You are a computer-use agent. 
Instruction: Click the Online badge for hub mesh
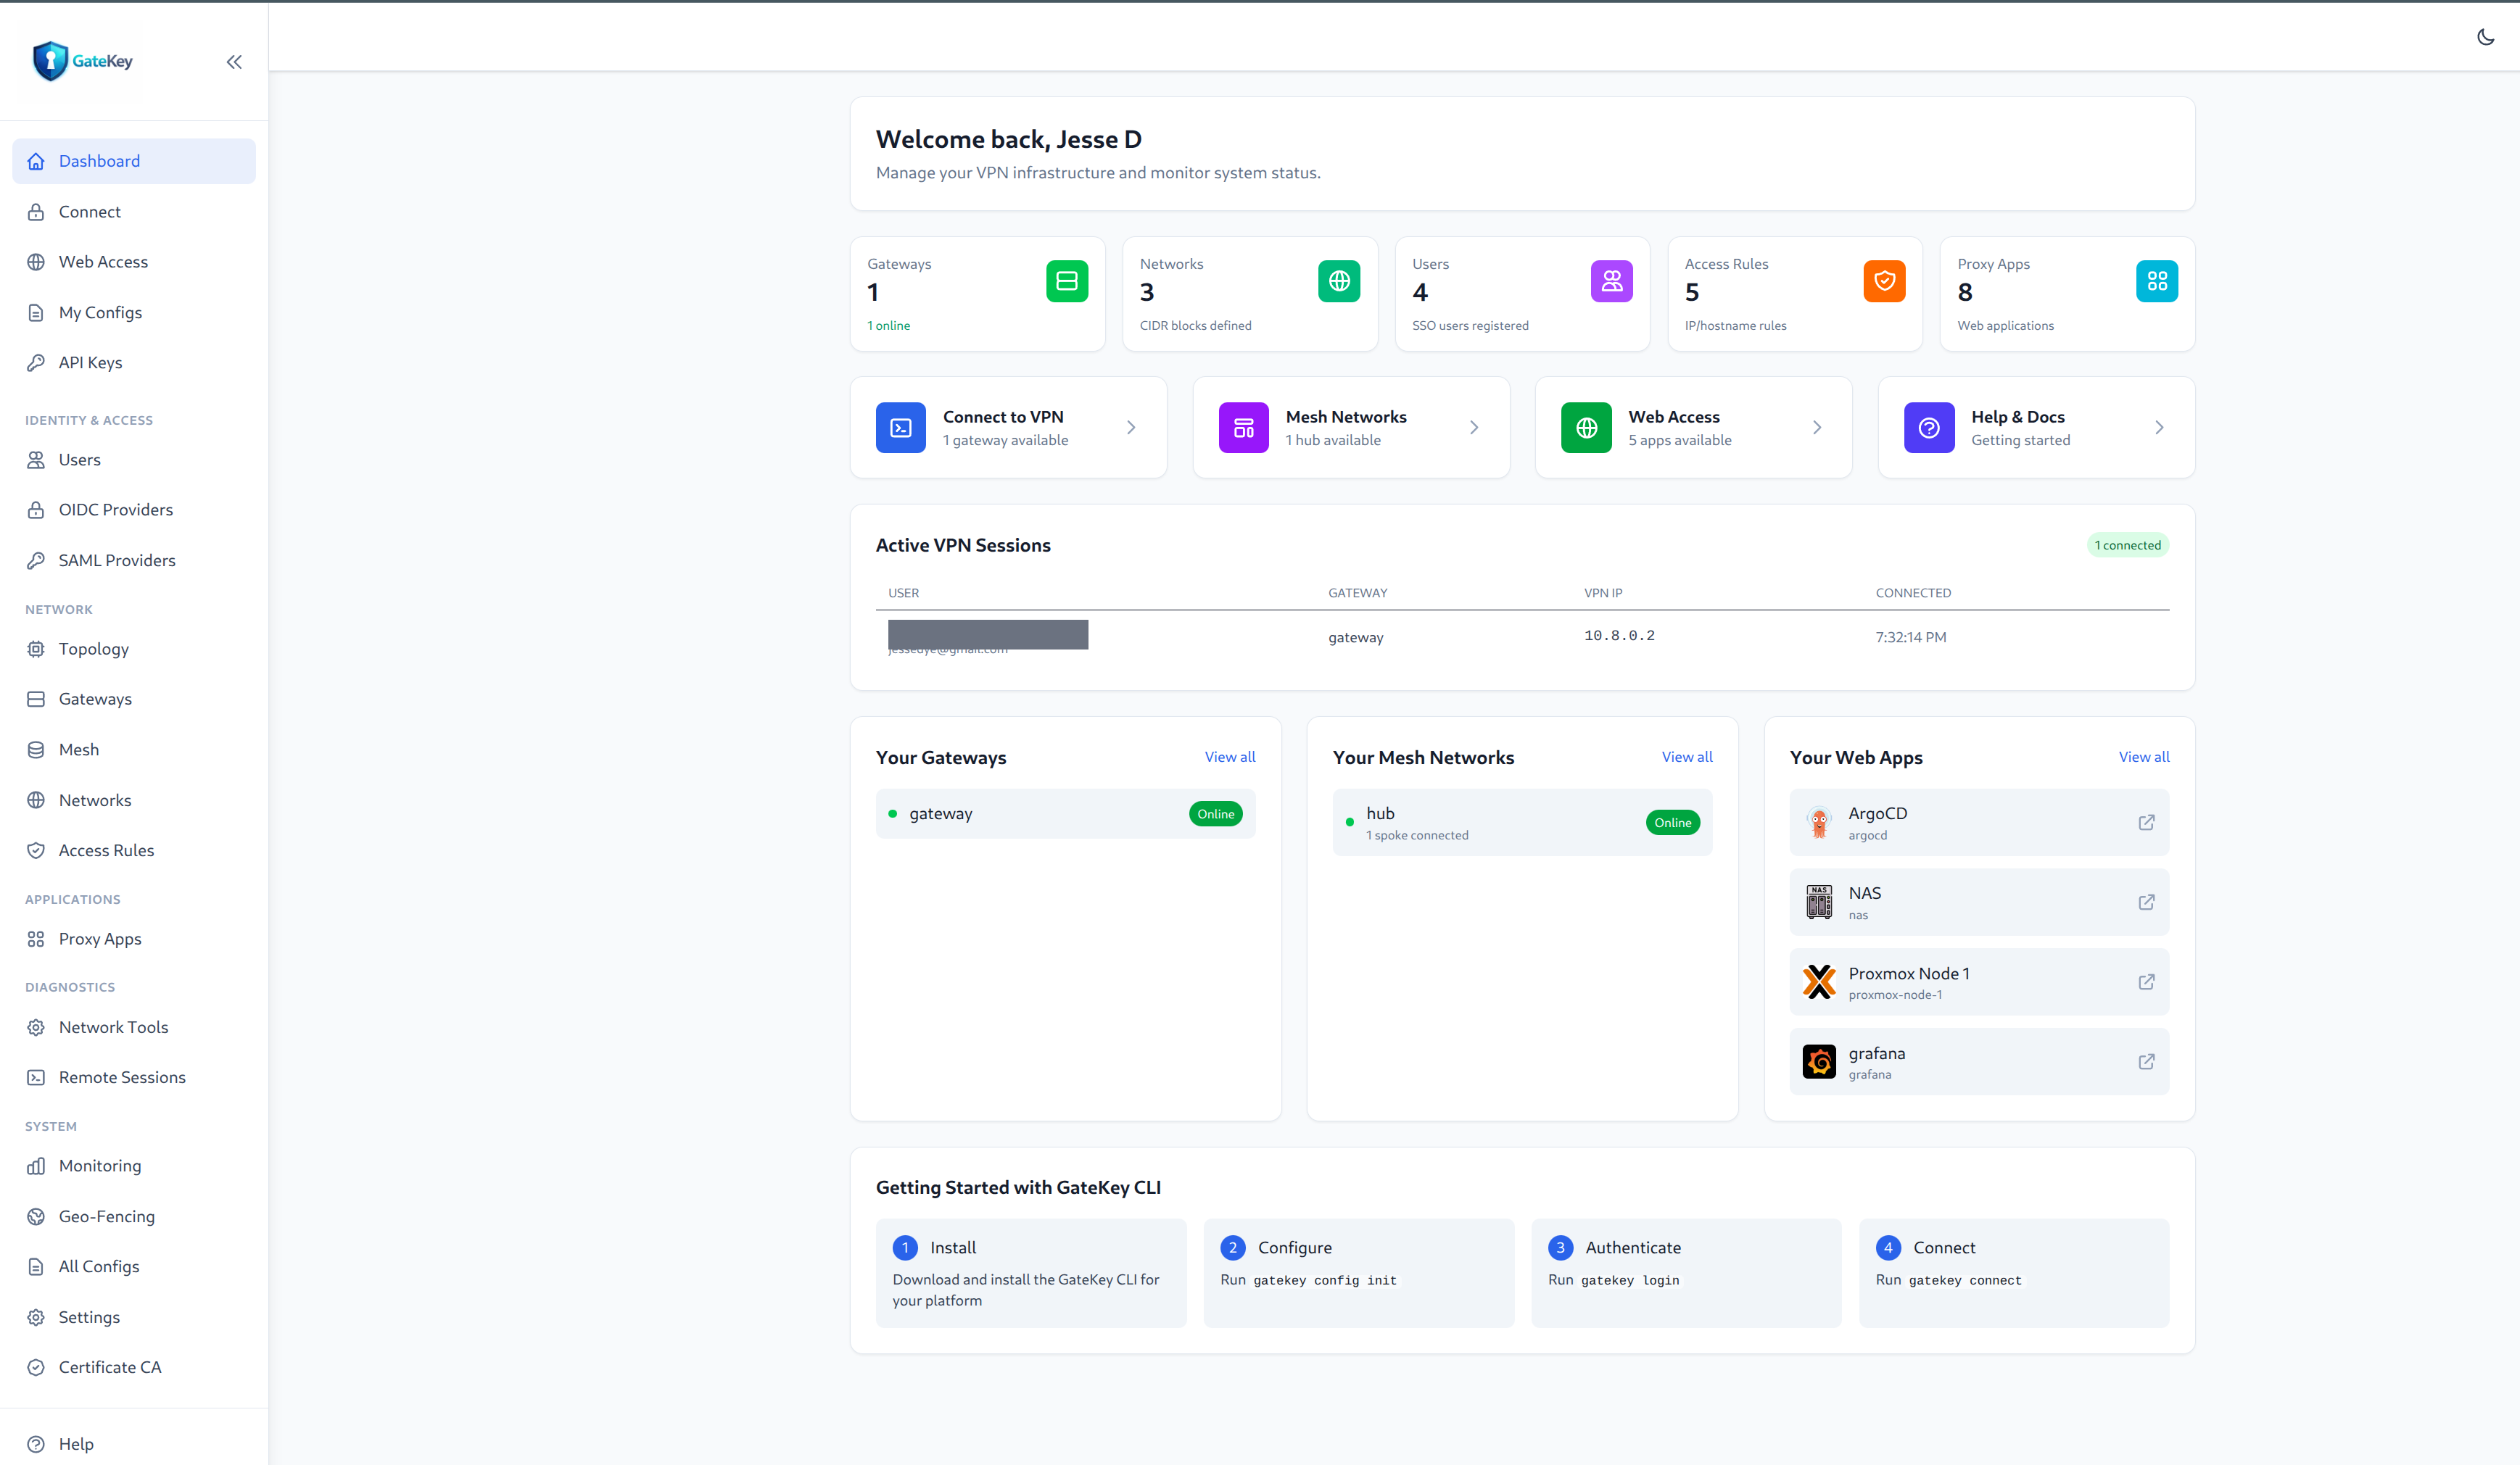click(1672, 823)
